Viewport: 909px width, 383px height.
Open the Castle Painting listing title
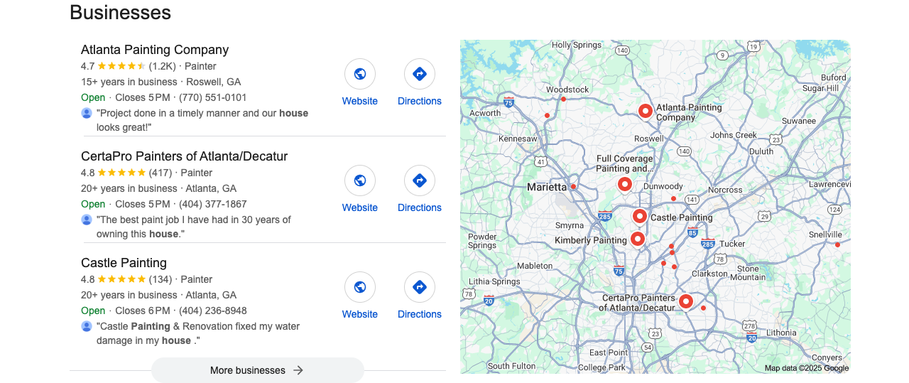124,263
